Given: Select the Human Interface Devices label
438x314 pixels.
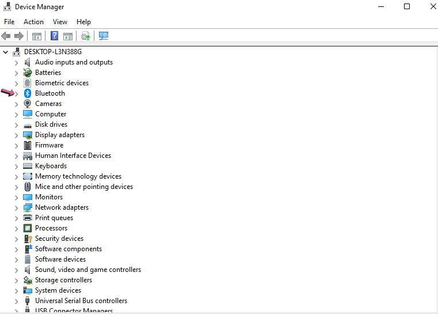Looking at the screenshot, I should [73, 156].
